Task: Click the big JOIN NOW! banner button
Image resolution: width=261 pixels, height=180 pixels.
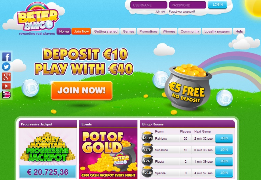Action: [x=82, y=91]
